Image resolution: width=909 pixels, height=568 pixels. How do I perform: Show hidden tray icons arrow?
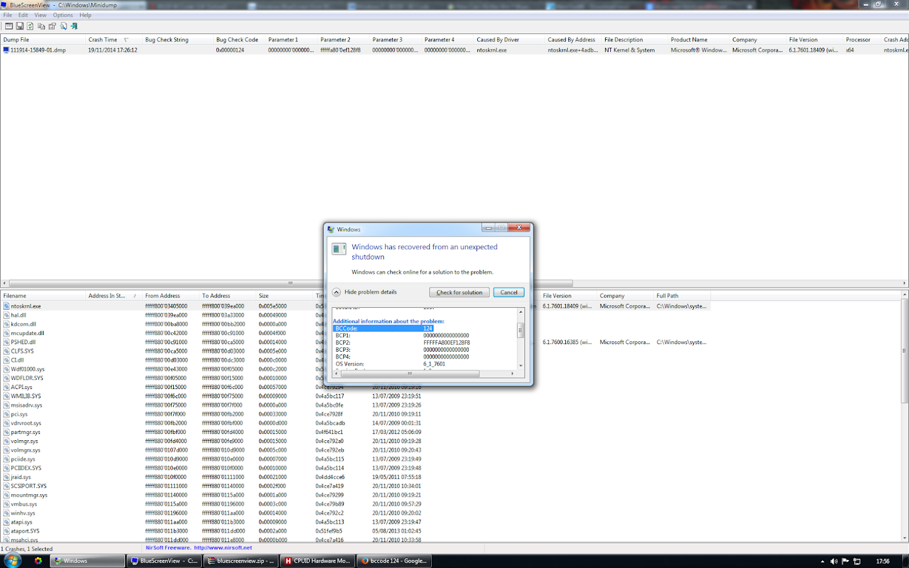822,561
